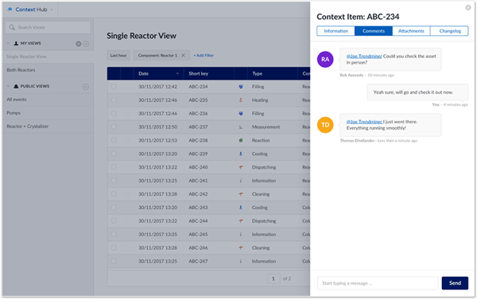Click the Cooling icon in row ABC-239
The width and height of the screenshot is (477, 299).
tap(241, 153)
